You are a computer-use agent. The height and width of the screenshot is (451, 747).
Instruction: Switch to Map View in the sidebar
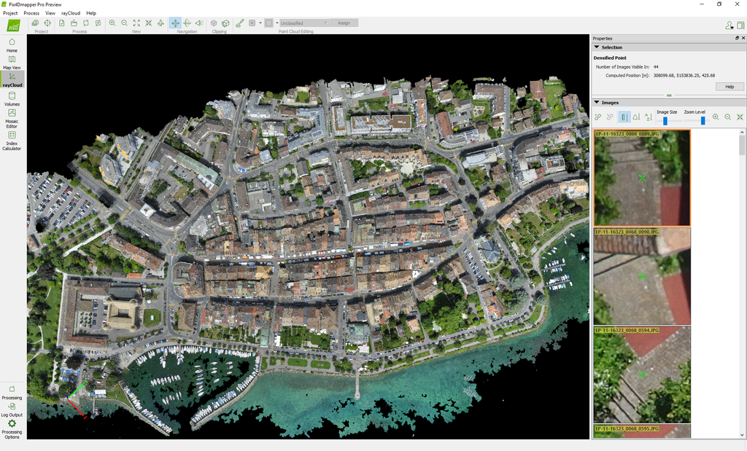[12, 64]
